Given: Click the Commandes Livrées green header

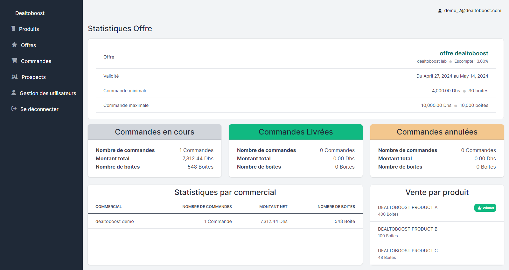Looking at the screenshot, I should (296, 132).
